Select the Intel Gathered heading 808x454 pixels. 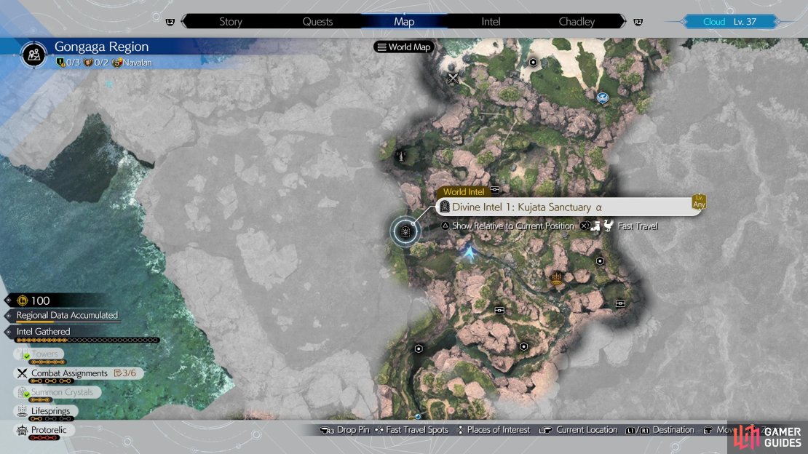pyautogui.click(x=43, y=331)
